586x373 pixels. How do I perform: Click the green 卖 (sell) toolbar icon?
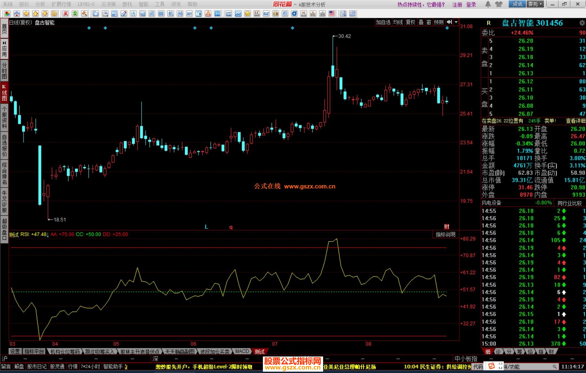[x=75, y=14]
